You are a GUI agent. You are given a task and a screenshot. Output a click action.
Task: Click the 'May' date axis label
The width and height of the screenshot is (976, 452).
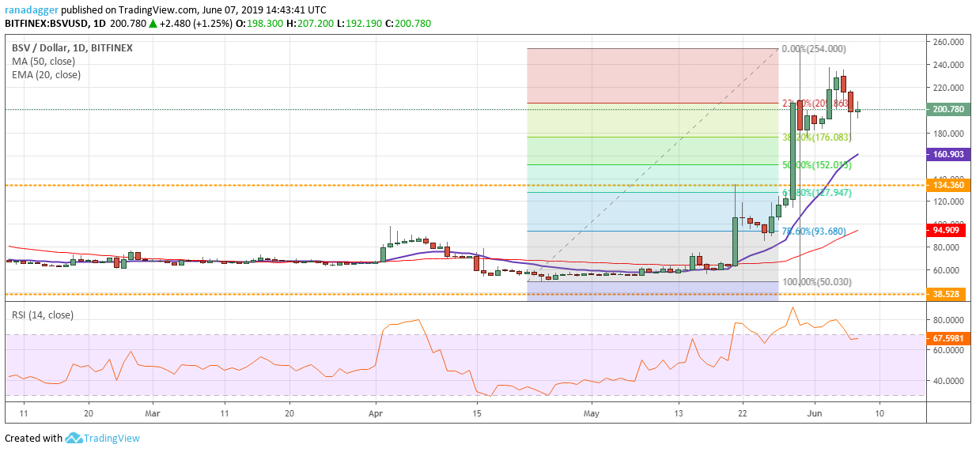tap(593, 413)
